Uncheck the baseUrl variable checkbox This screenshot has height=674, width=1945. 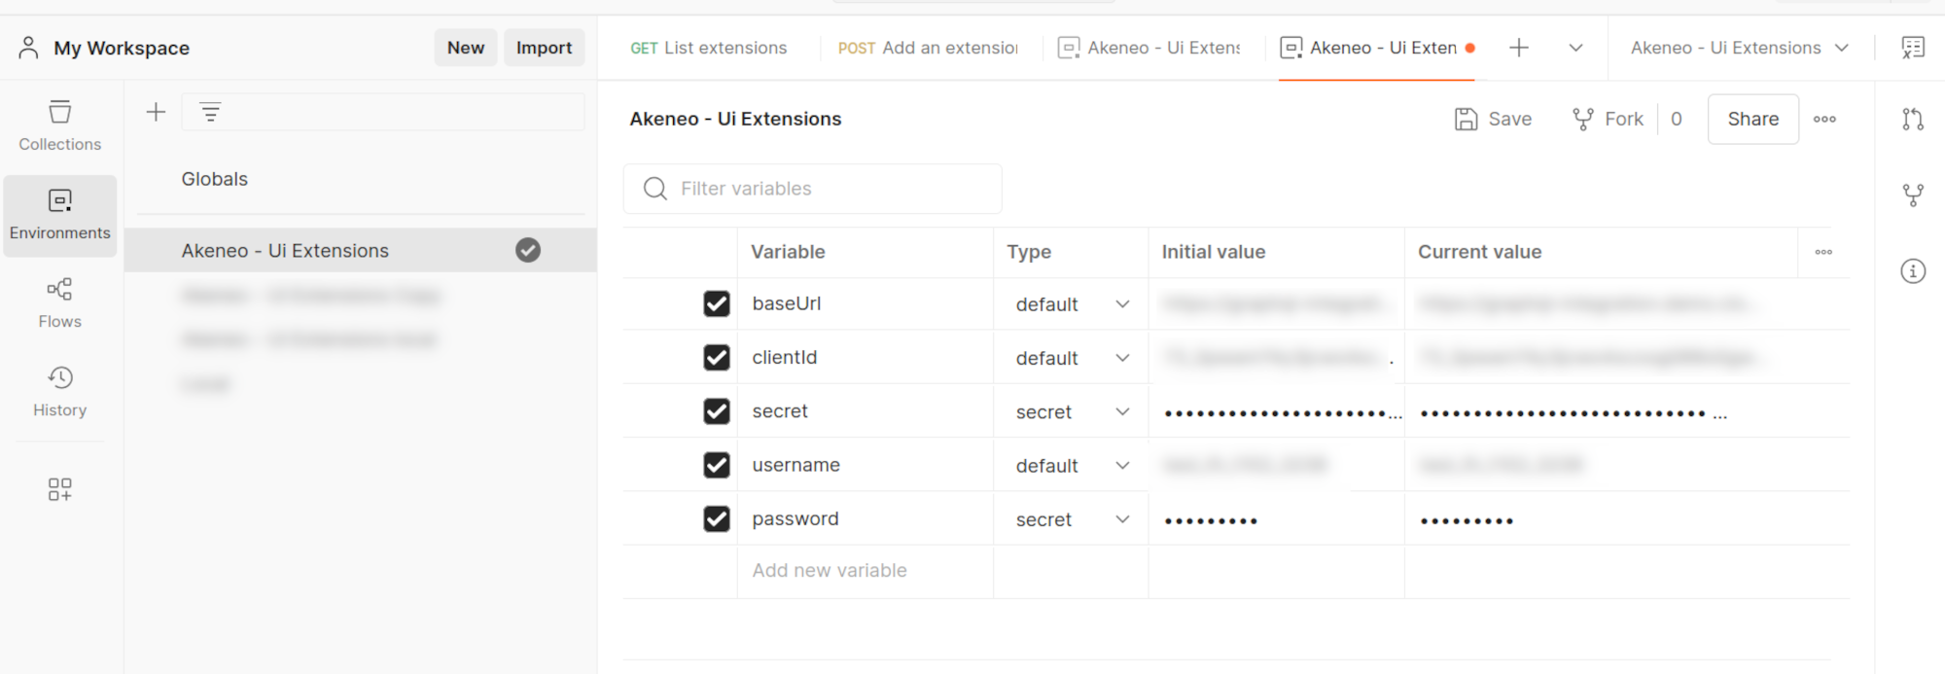tap(717, 304)
